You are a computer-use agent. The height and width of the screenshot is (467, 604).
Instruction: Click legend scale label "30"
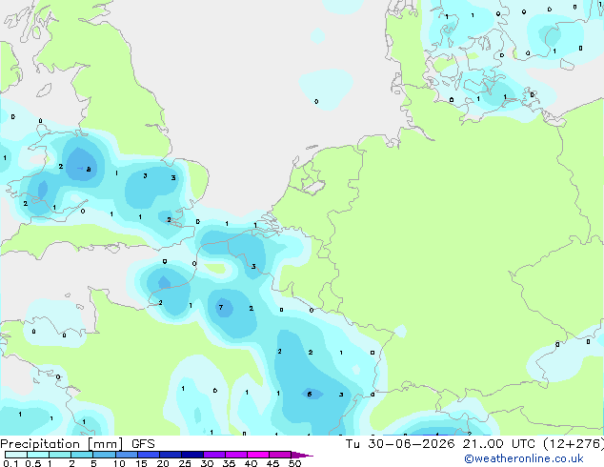(x=207, y=463)
